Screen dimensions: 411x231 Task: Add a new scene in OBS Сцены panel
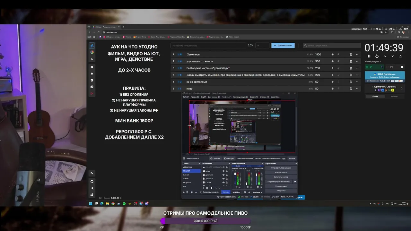click(184, 192)
